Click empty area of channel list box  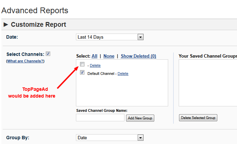pos(122,91)
